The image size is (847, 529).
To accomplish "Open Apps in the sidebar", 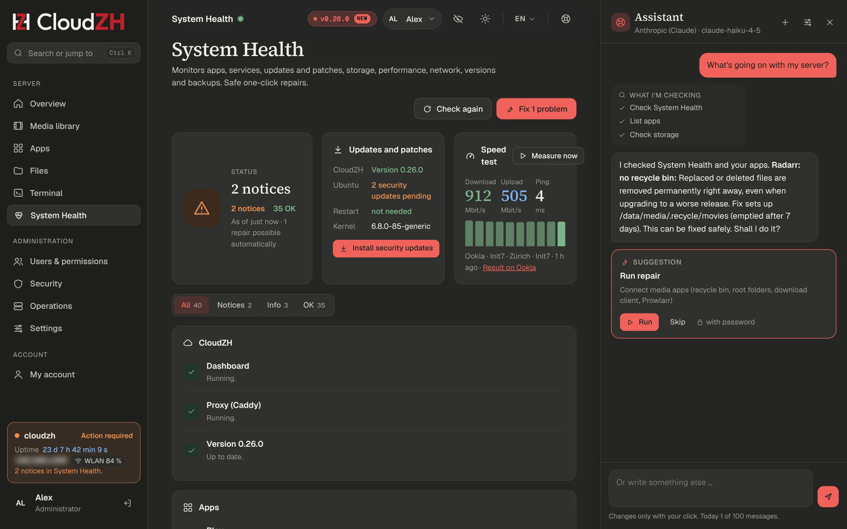I will pos(74,149).
